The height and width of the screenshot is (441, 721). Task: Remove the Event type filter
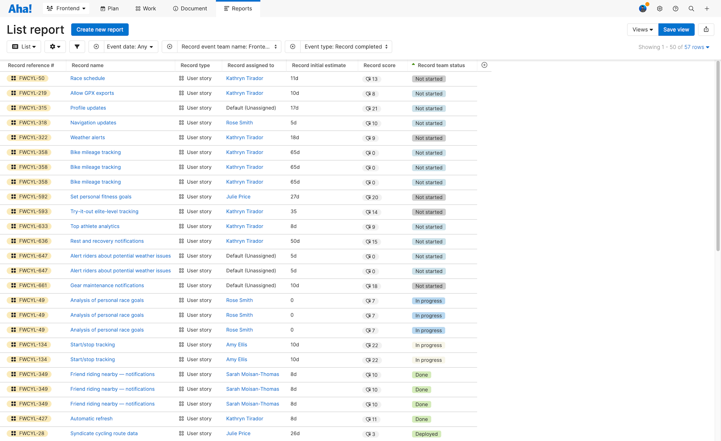293,46
